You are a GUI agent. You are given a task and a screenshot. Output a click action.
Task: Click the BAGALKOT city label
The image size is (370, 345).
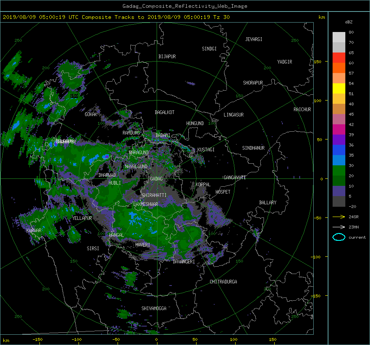point(164,112)
